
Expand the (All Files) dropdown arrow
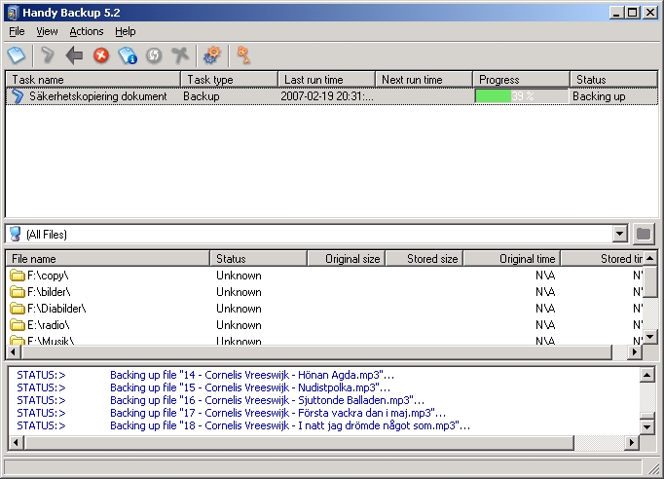[x=619, y=234]
